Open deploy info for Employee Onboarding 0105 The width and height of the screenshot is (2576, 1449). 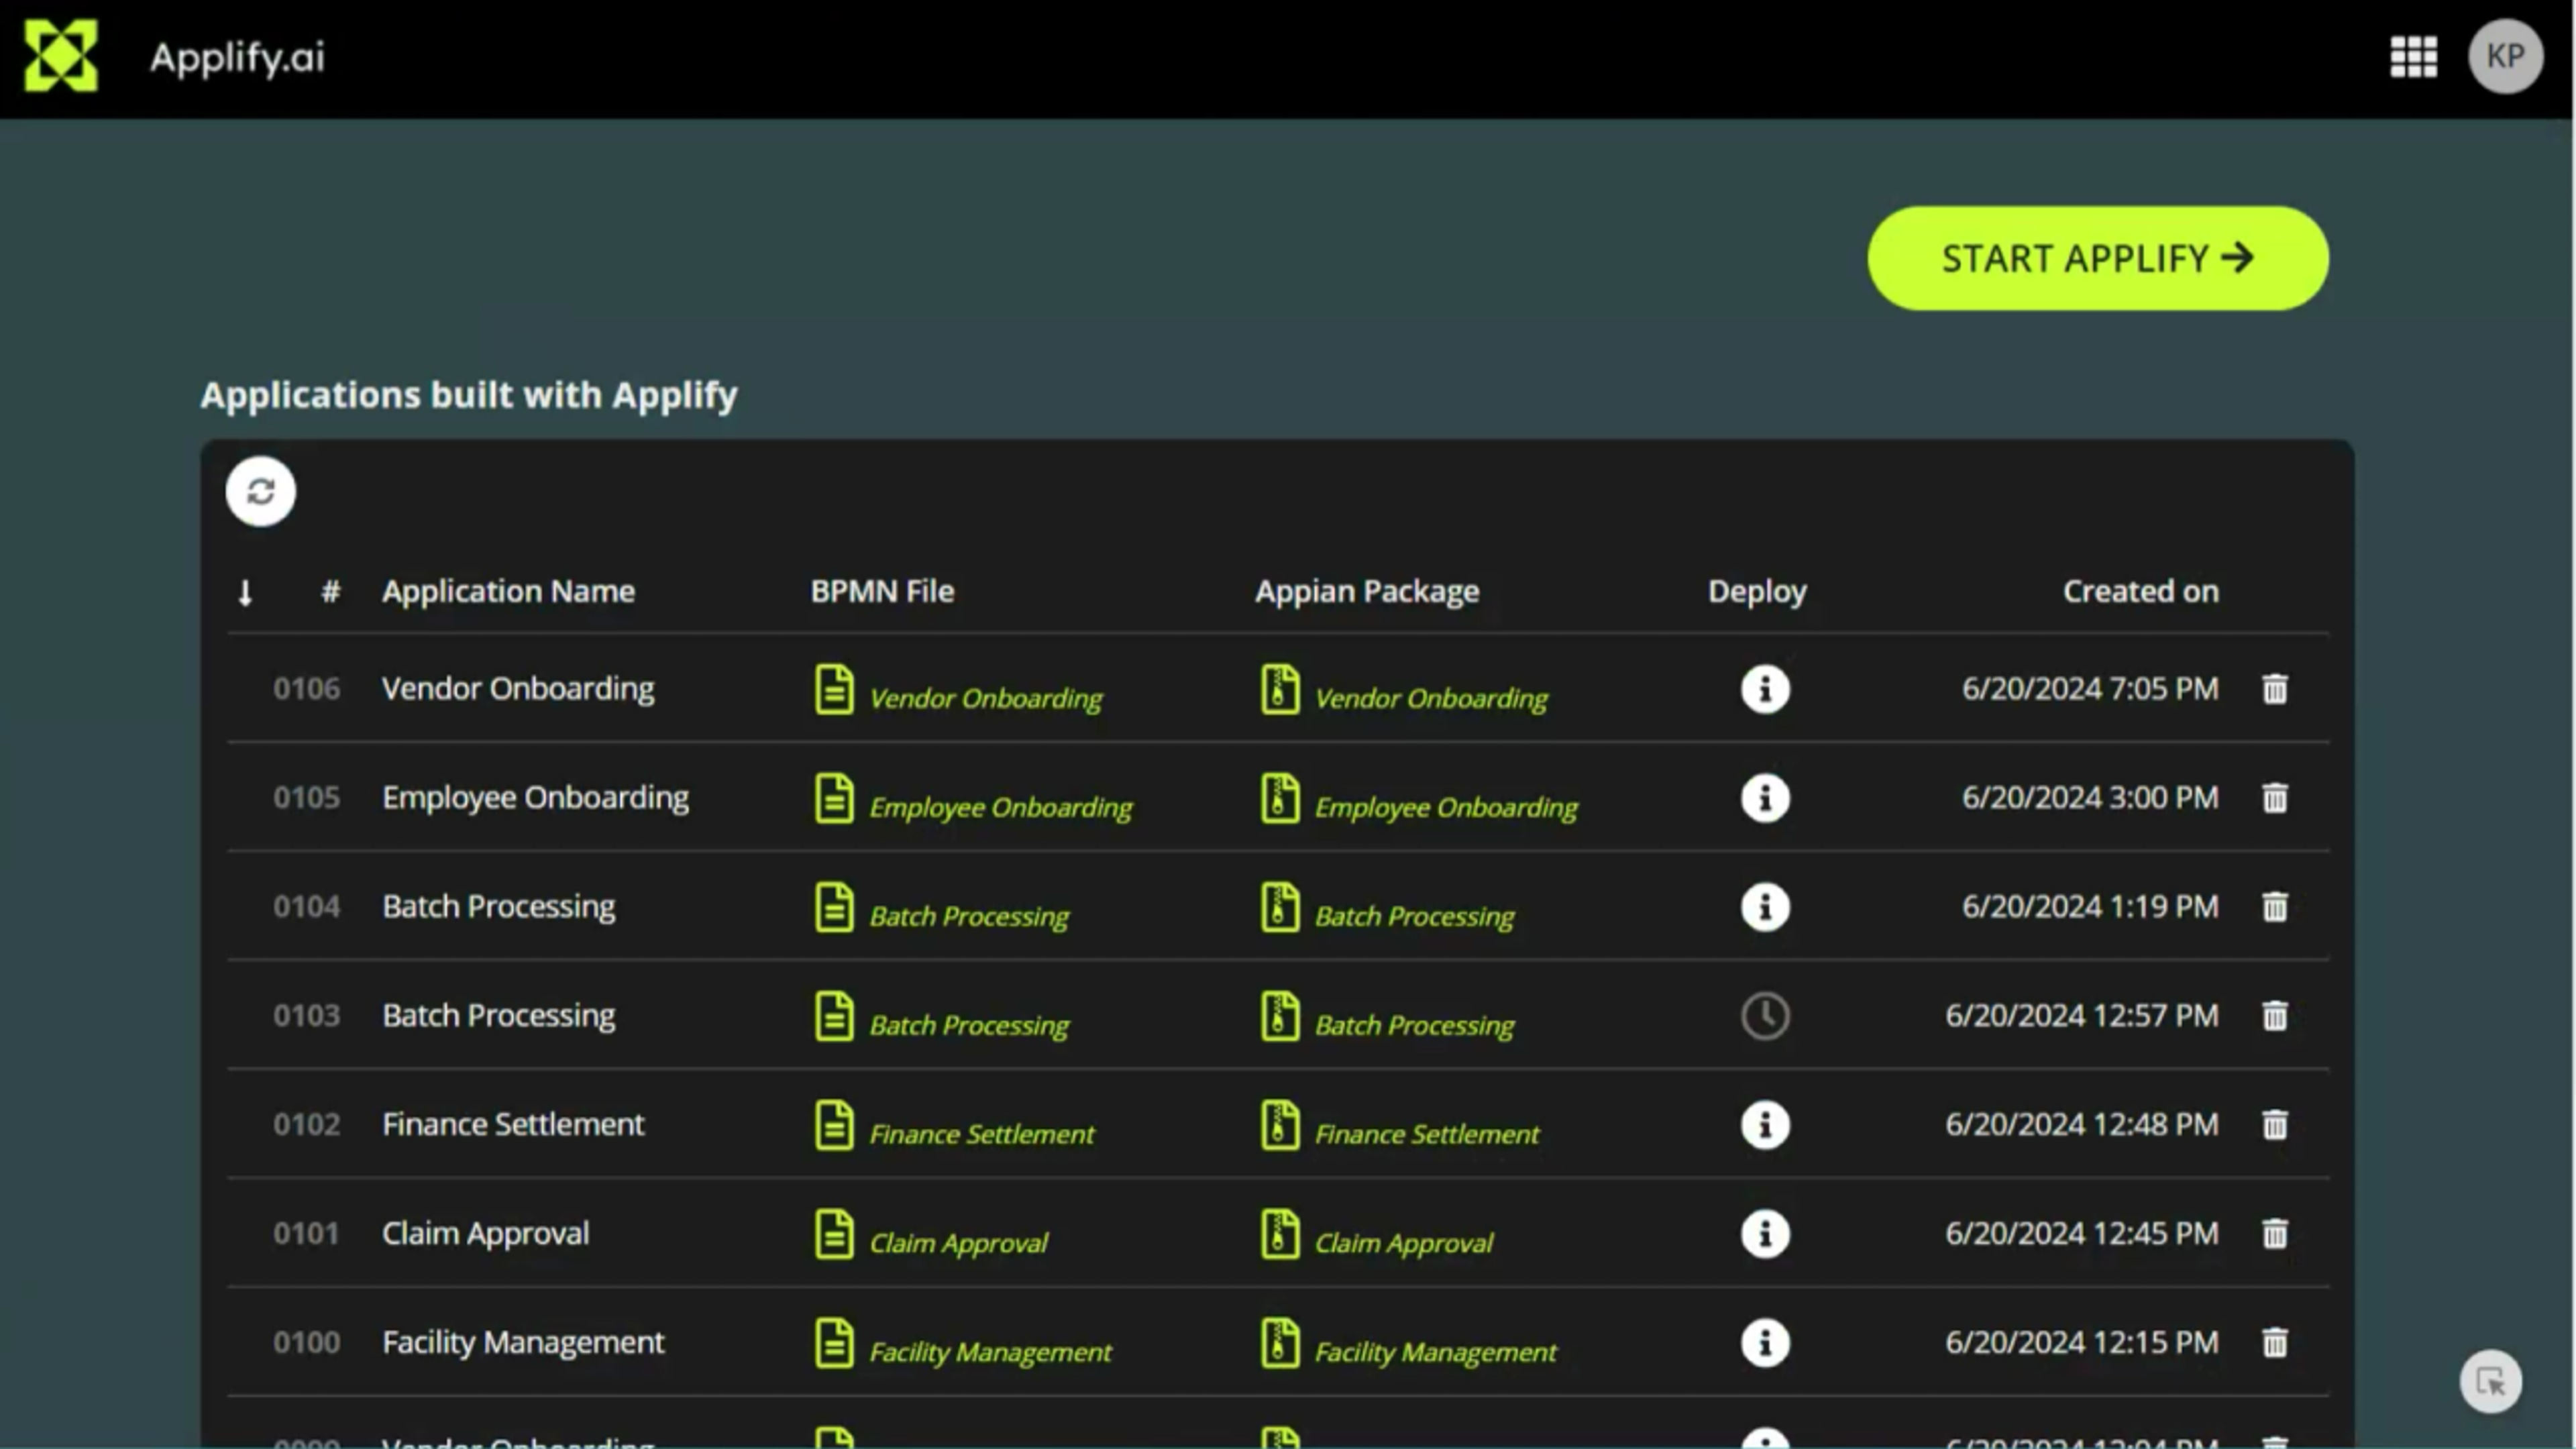tap(1765, 798)
